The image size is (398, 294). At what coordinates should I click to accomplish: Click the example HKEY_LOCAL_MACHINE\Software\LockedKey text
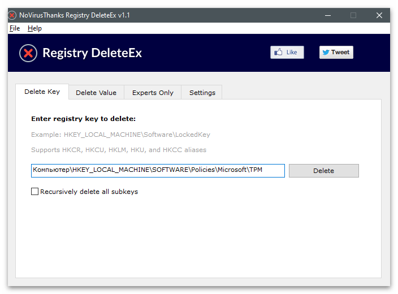pos(120,135)
